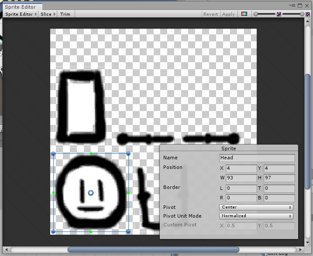Screen dimensions: 313x256
Task: Click the Border B input field
Action: click(279, 198)
